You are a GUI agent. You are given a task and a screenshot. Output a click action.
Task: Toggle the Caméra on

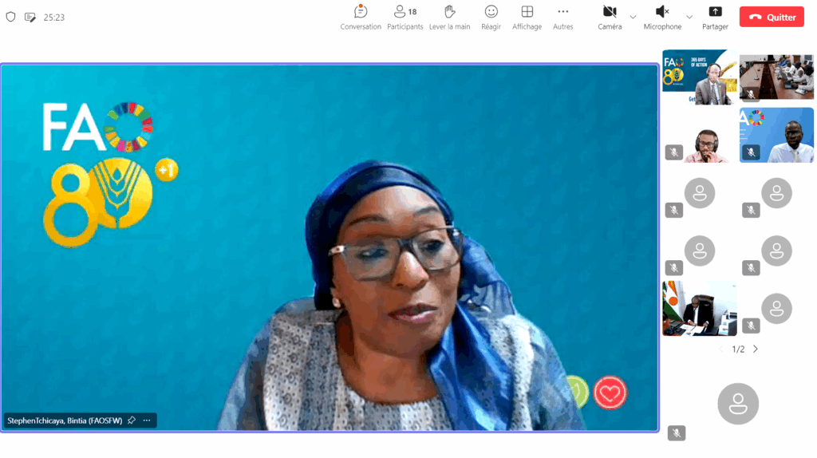click(610, 17)
